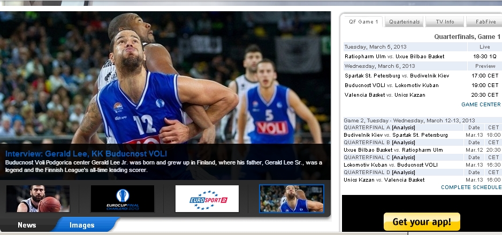Switch to the Quarterfinals tab
Image resolution: width=502 pixels, height=235 pixels.
point(404,22)
